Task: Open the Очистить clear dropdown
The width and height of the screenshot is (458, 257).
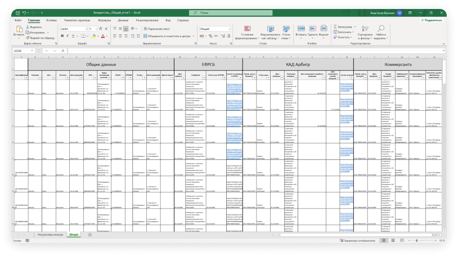Action: 342,37
